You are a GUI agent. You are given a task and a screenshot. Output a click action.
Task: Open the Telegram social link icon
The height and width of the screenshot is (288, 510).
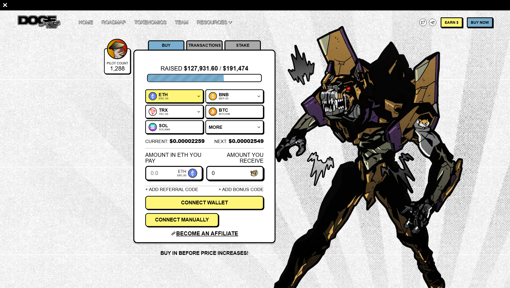coord(433,22)
